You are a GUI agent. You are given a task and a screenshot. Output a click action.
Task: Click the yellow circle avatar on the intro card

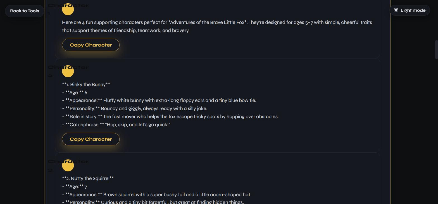tap(68, 9)
